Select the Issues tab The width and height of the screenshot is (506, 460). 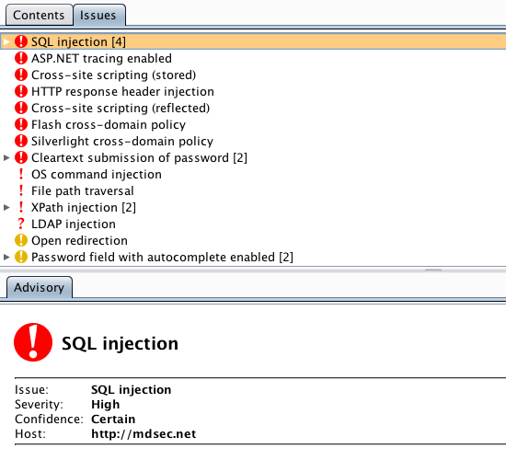pyautogui.click(x=98, y=15)
